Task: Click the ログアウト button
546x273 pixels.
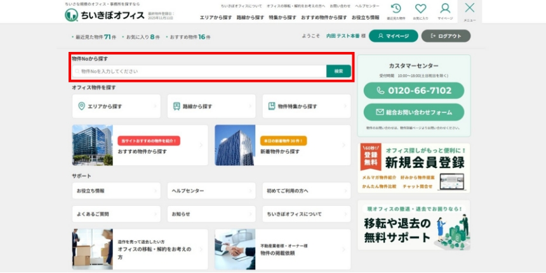Action: (446, 36)
